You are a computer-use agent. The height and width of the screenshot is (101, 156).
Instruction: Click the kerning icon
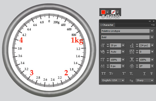click(x=103, y=52)
